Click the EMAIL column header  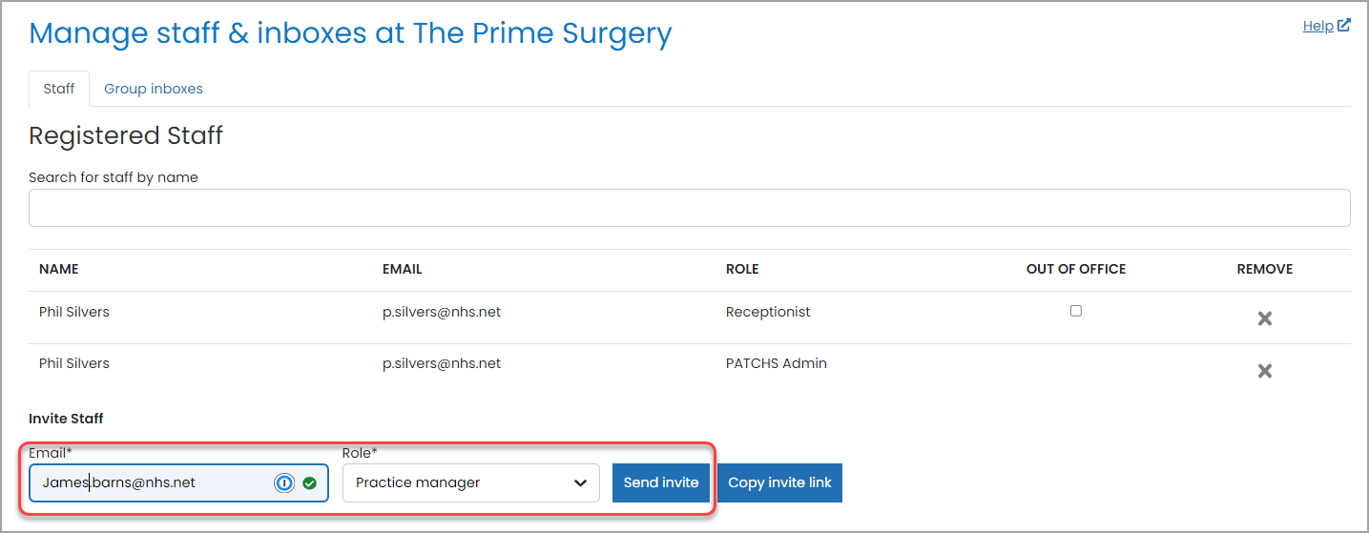click(x=403, y=270)
